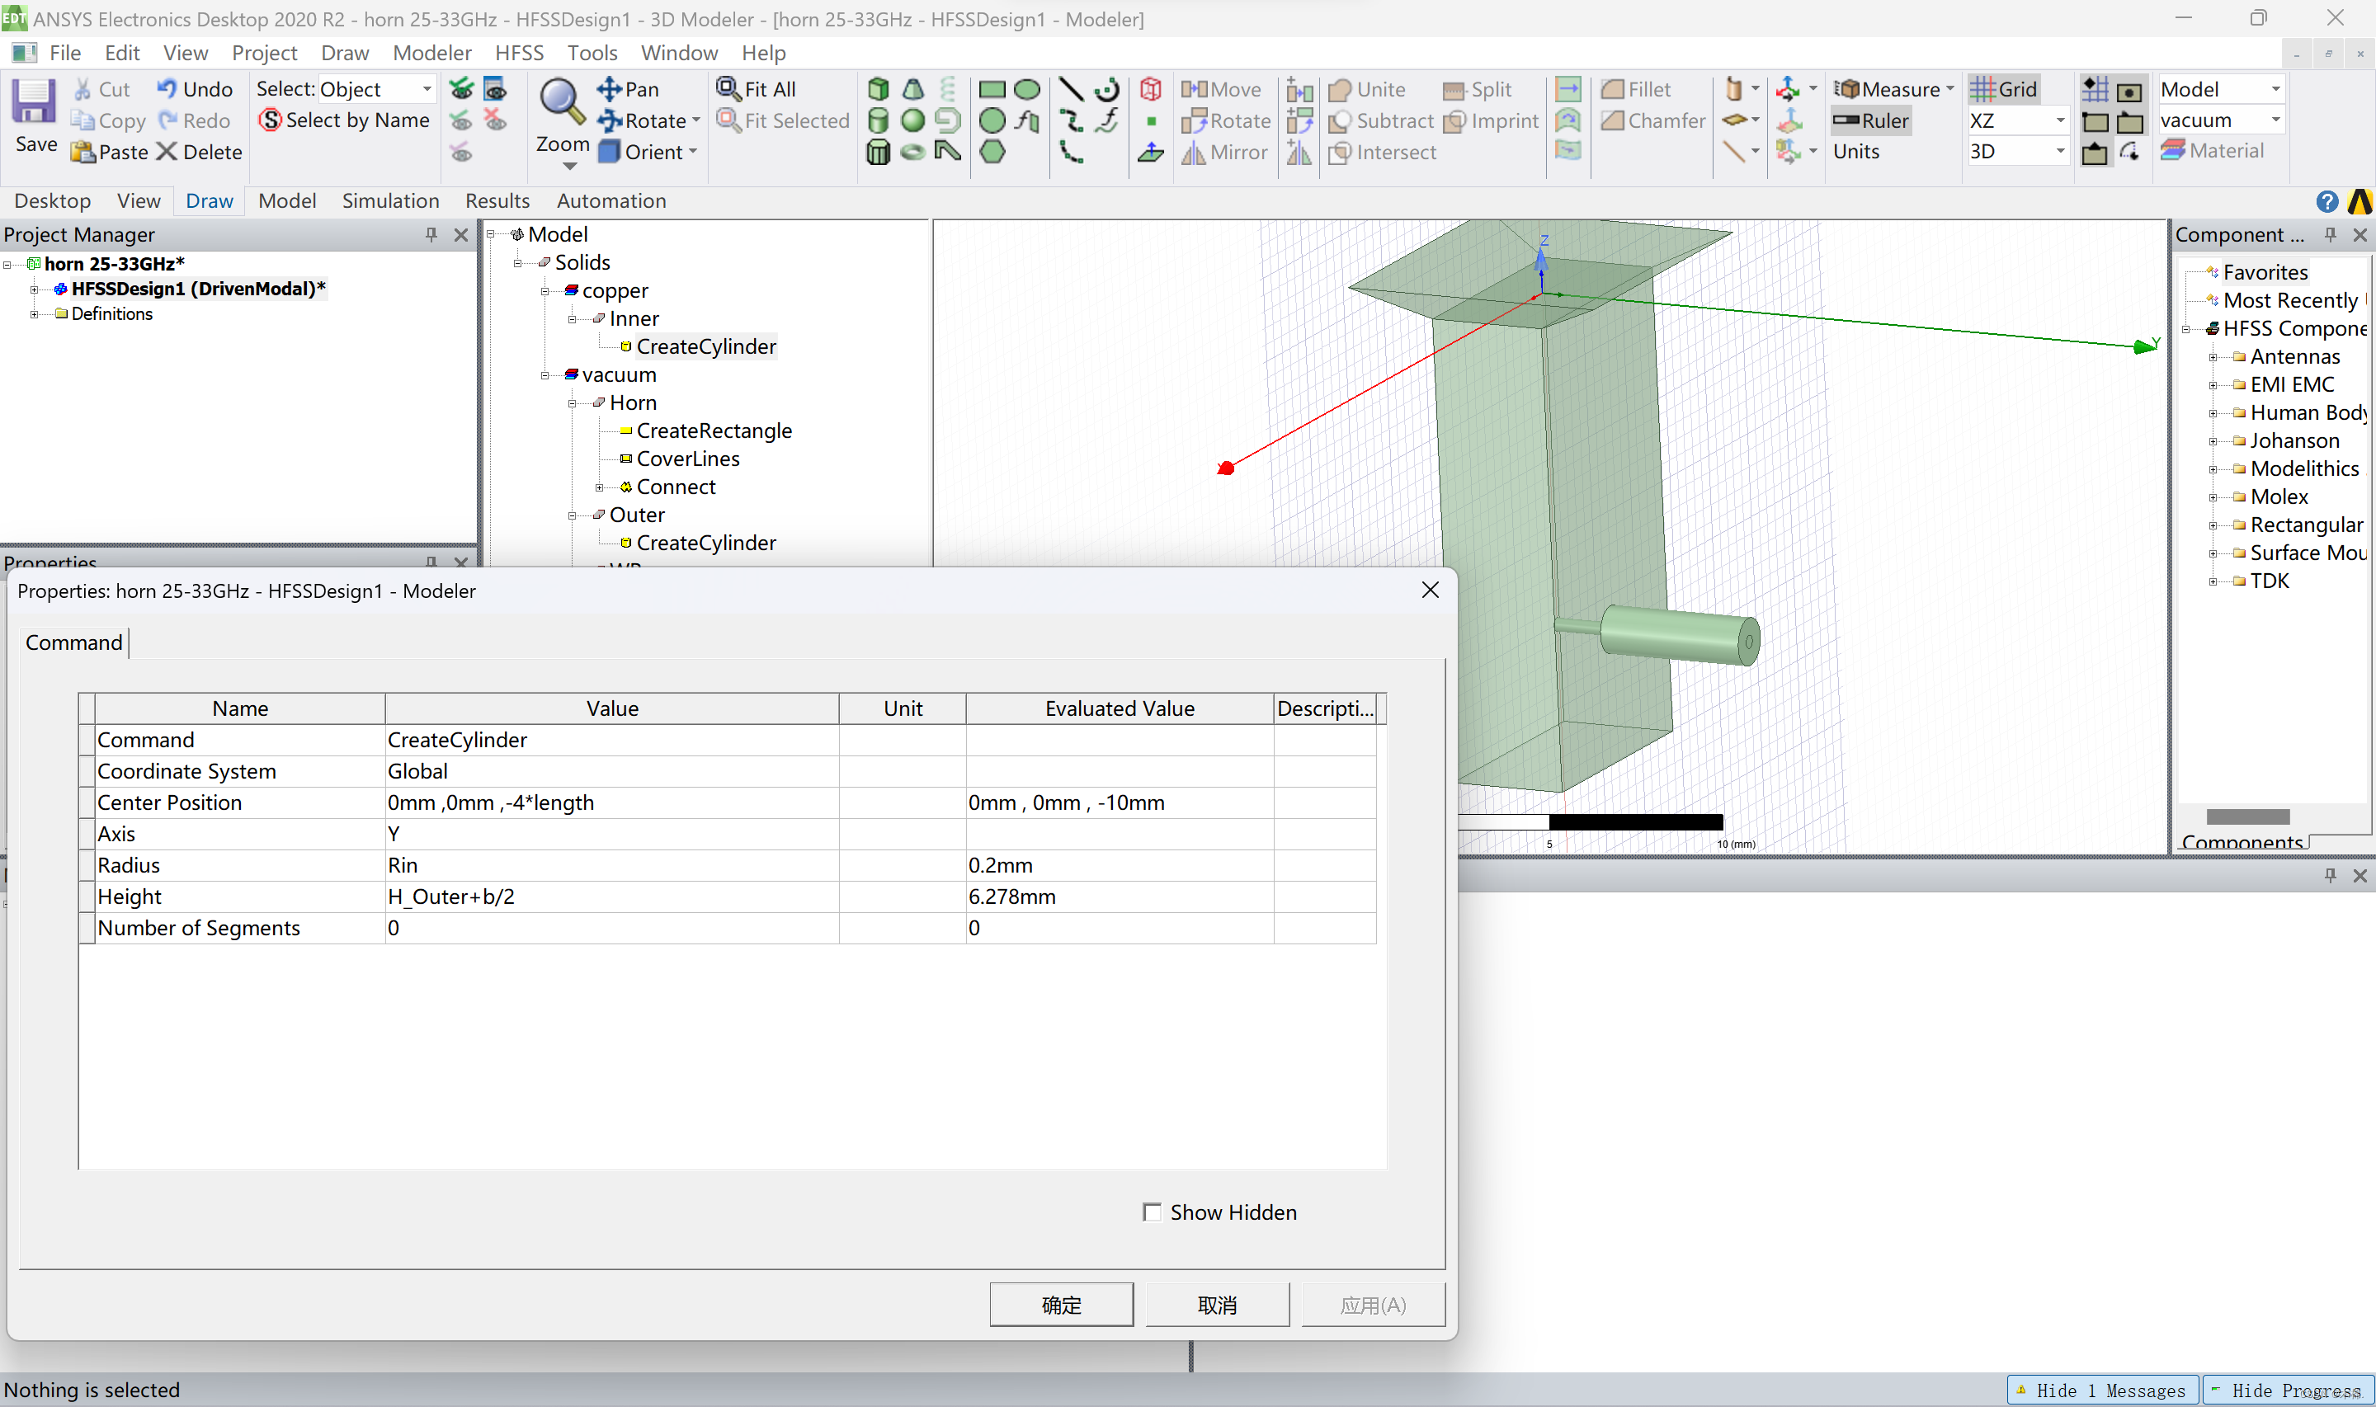The width and height of the screenshot is (2376, 1407).
Task: Click the Undo button
Action: click(195, 89)
